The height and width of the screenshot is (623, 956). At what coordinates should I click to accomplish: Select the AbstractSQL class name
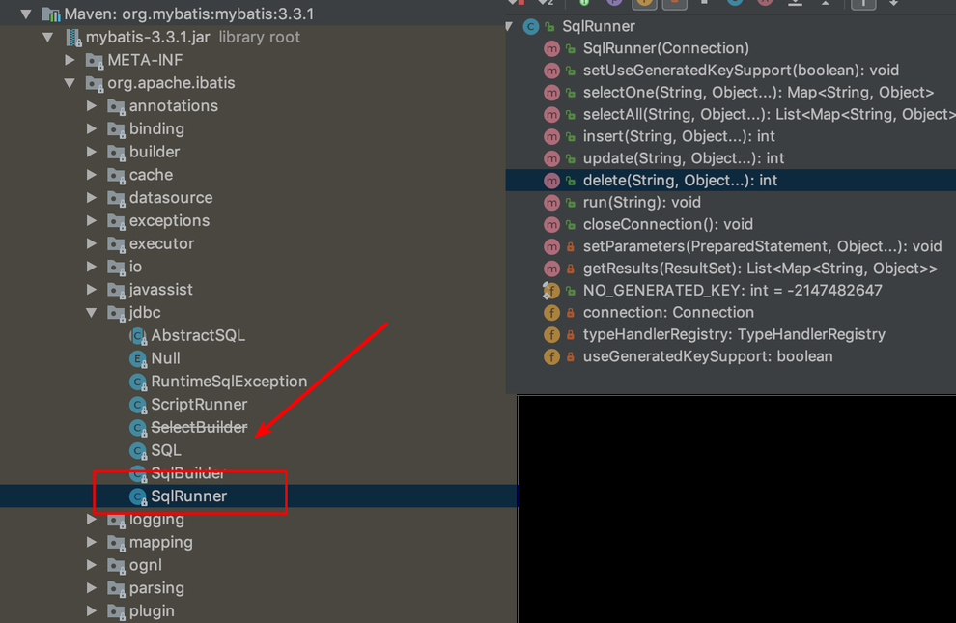[198, 335]
